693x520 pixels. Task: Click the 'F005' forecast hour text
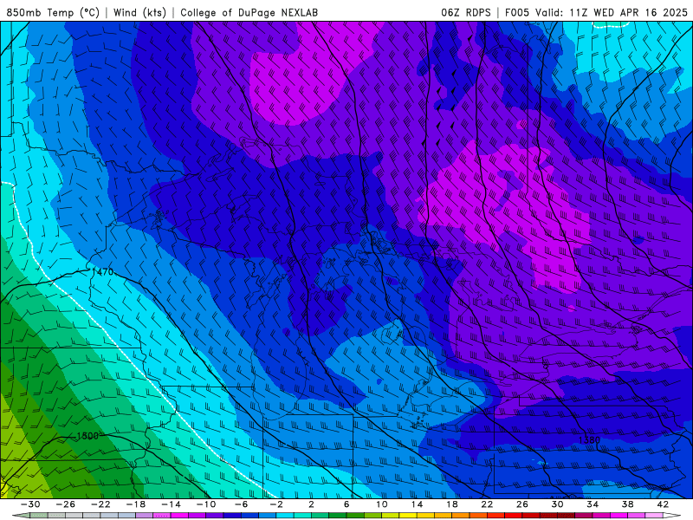click(x=516, y=13)
